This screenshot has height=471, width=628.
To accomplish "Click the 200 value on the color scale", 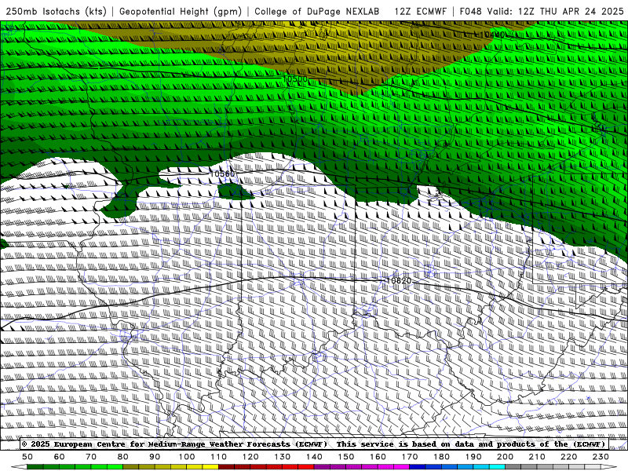I will [x=505, y=457].
